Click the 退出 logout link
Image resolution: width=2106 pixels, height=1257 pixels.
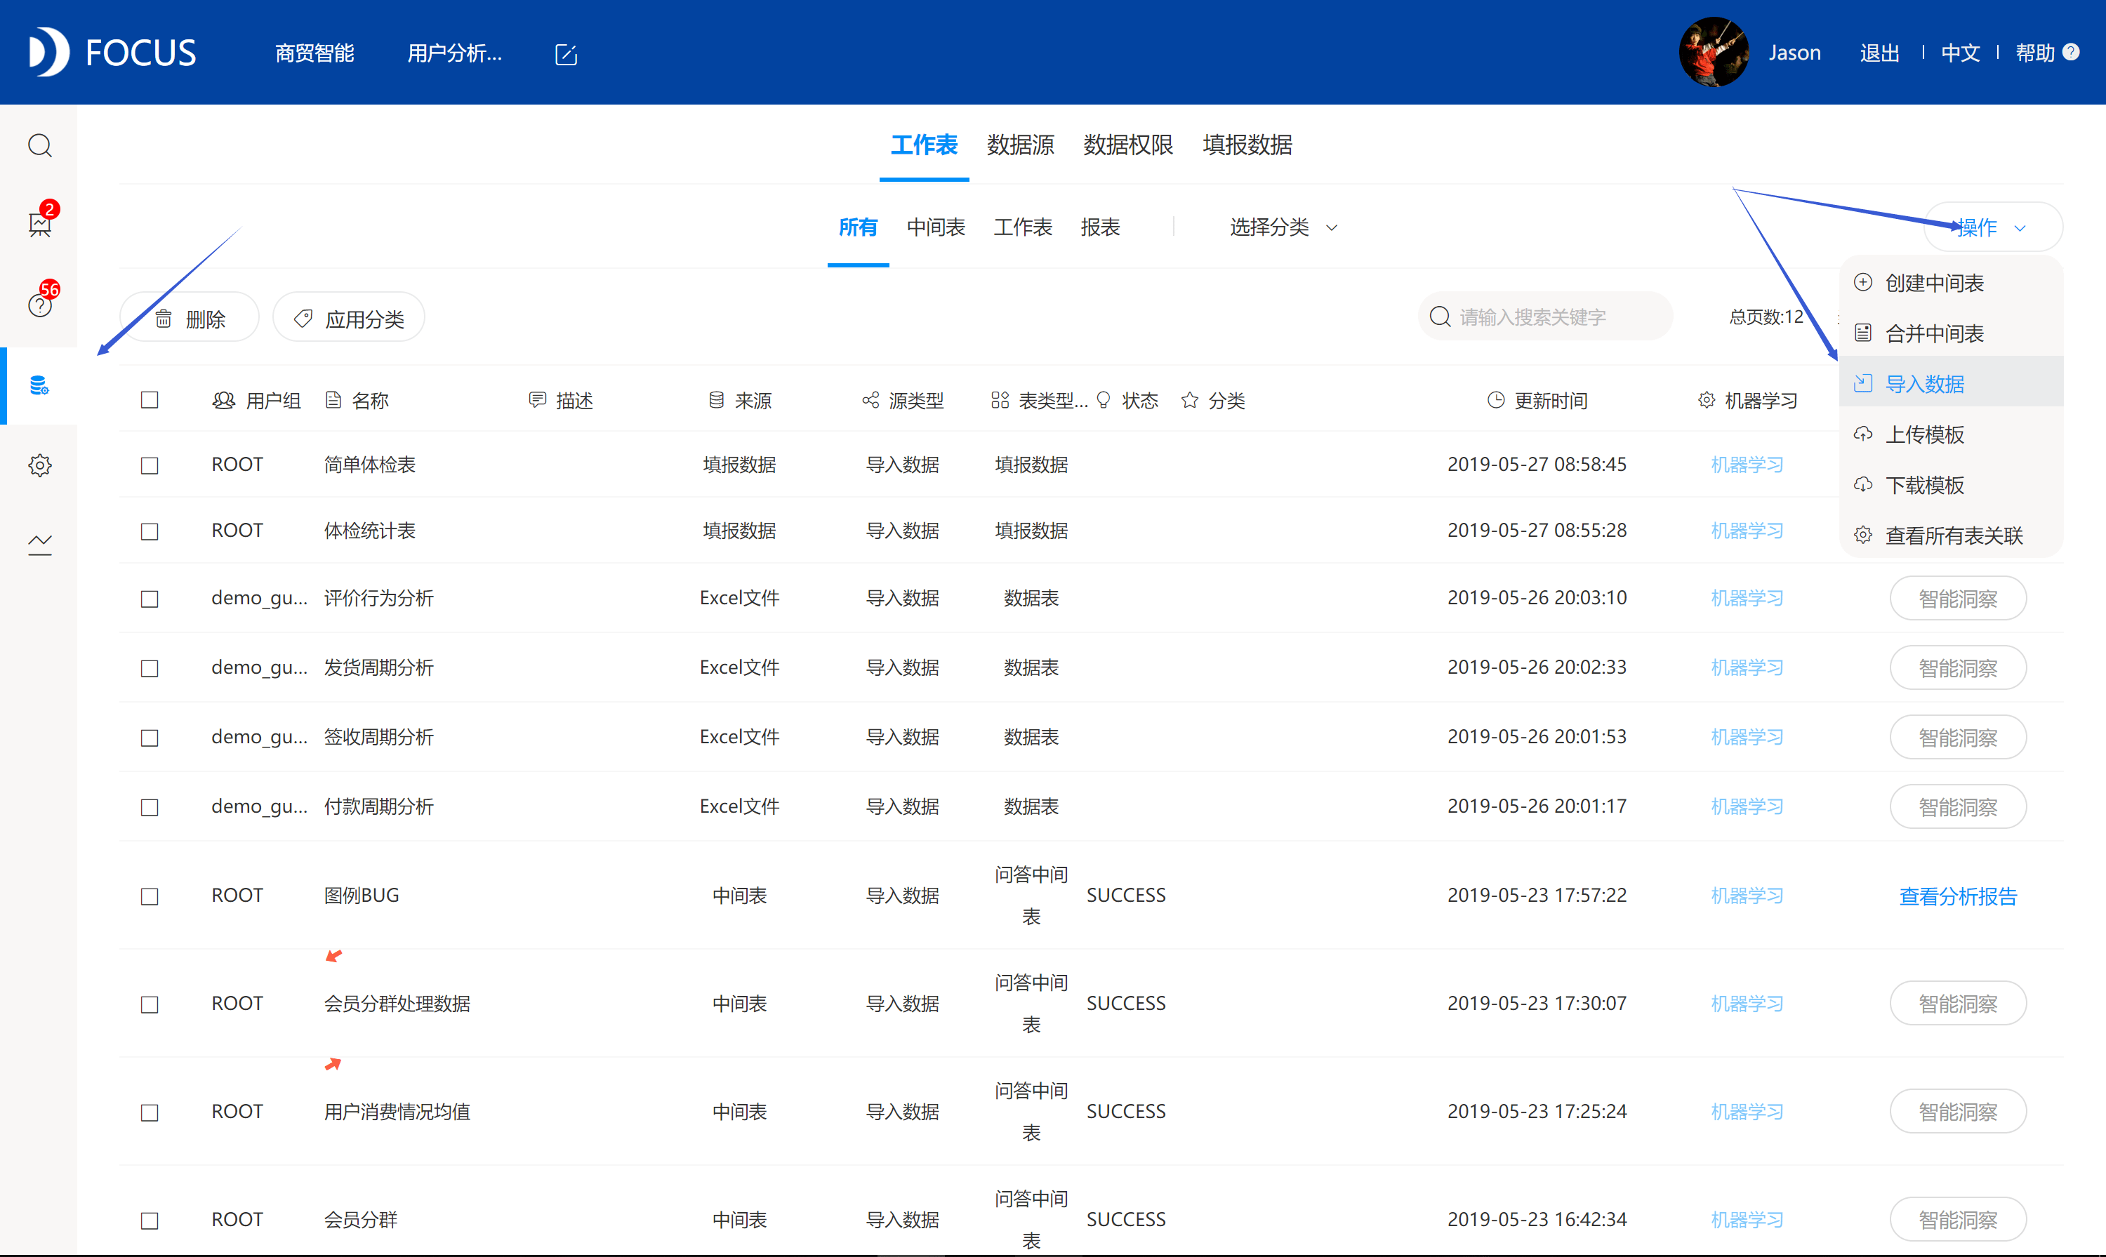1879,53
